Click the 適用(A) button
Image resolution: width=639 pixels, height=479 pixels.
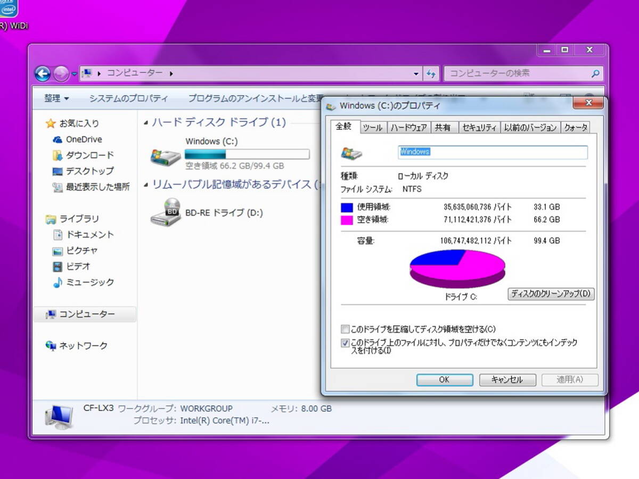(570, 380)
